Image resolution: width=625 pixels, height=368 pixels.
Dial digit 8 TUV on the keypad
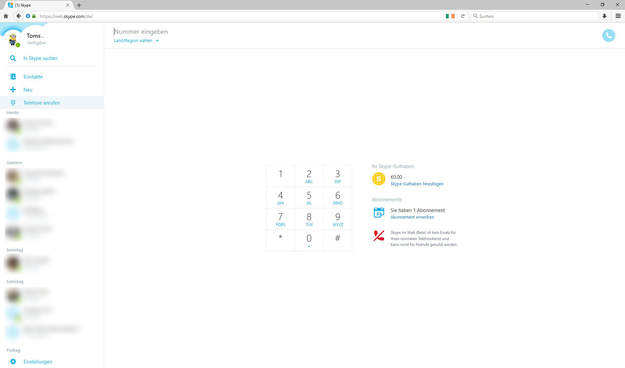point(309,219)
